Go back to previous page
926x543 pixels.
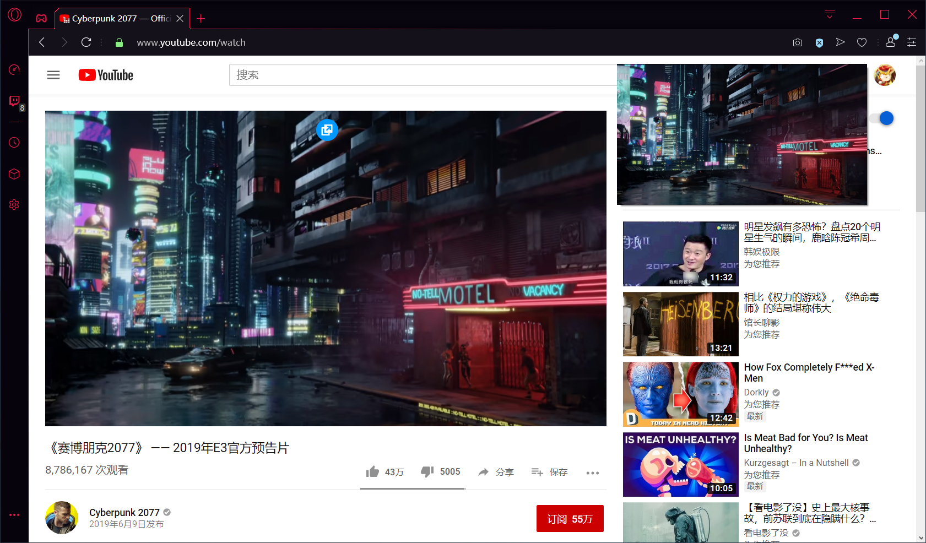pyautogui.click(x=42, y=42)
